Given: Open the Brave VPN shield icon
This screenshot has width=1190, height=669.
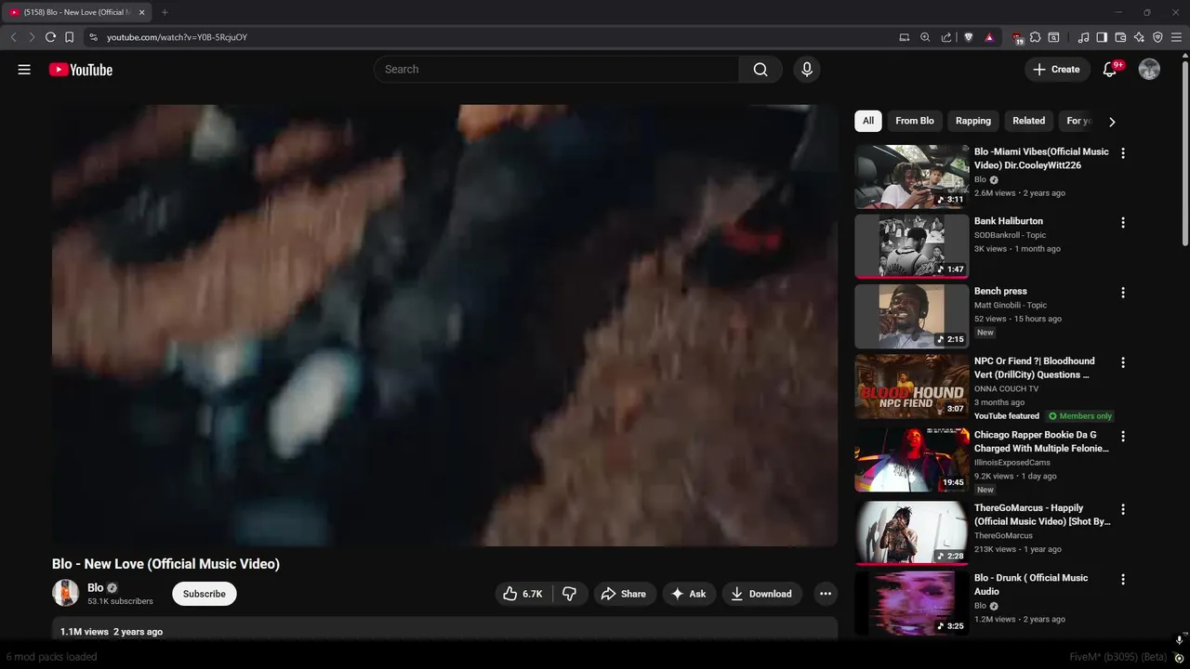Looking at the screenshot, I should 1157,37.
